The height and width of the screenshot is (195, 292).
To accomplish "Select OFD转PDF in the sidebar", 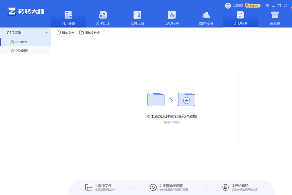I will point(22,42).
